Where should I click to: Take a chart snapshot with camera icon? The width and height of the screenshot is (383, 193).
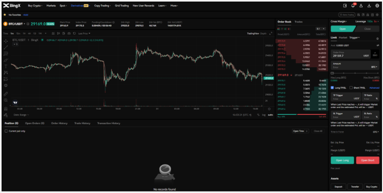tap(69, 33)
